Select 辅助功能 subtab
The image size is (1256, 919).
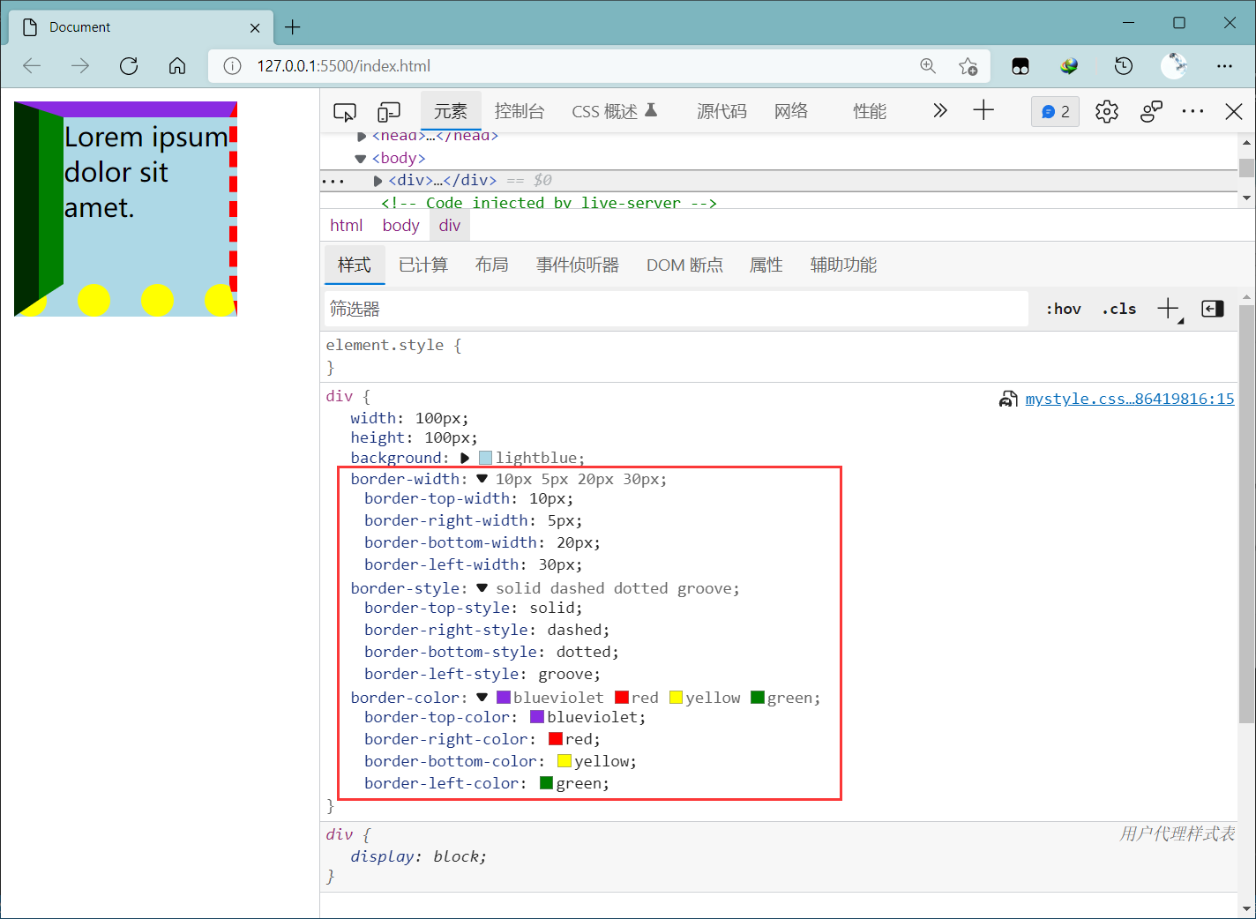point(843,265)
